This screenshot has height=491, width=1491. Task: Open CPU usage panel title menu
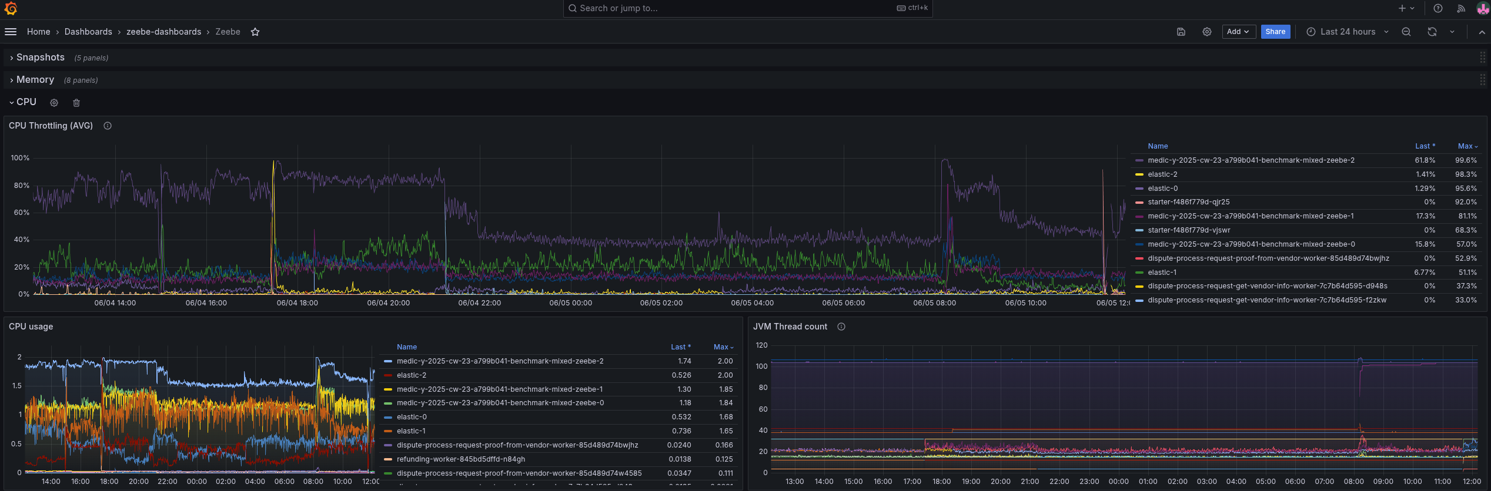pyautogui.click(x=31, y=327)
